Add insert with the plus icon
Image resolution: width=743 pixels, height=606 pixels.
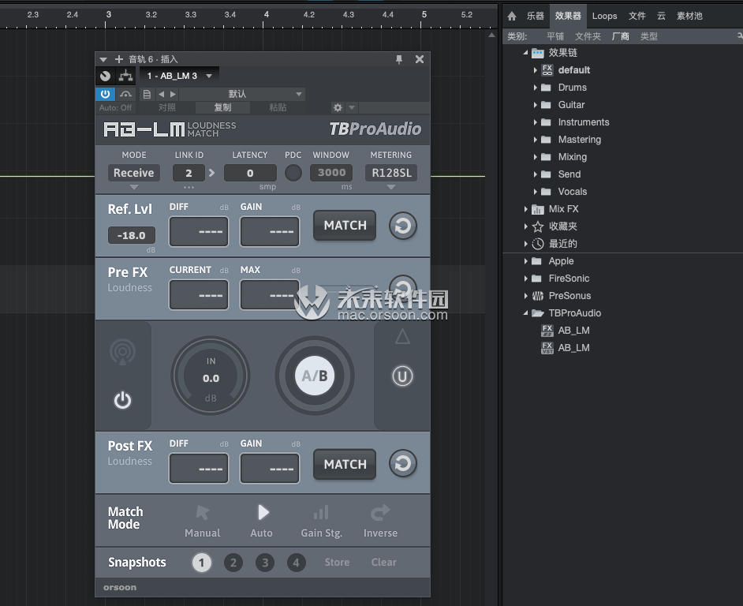coord(119,59)
